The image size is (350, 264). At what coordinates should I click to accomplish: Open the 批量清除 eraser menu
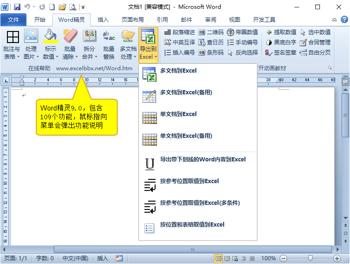pyautogui.click(x=70, y=45)
